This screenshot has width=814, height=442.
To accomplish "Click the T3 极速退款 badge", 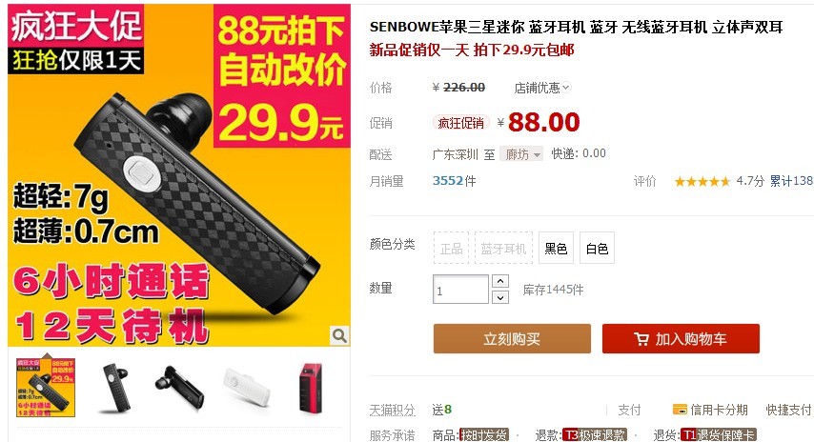I will (595, 434).
